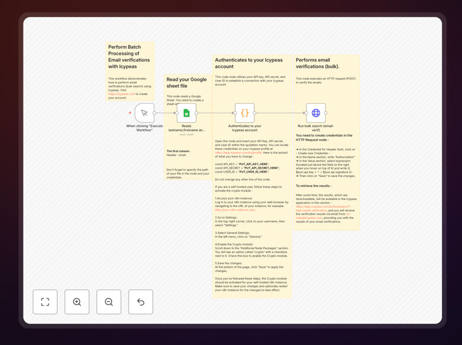Click 'Authenticates to your Icypeas account' node label
Image resolution: width=462 pixels, height=345 pixels.
pyautogui.click(x=244, y=128)
